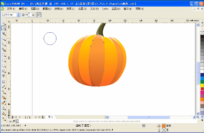204x133 pixels.
Task: Open the 版面 (Layout) menu
Action: coord(47,9)
